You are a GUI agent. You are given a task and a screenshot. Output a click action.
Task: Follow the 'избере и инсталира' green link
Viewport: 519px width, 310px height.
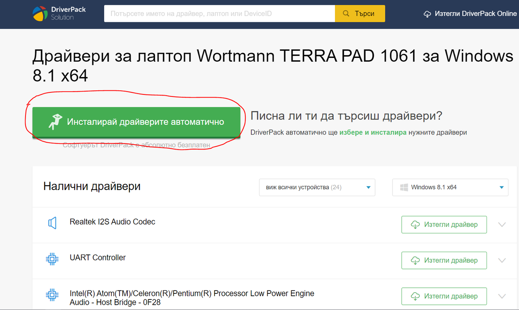coord(373,133)
